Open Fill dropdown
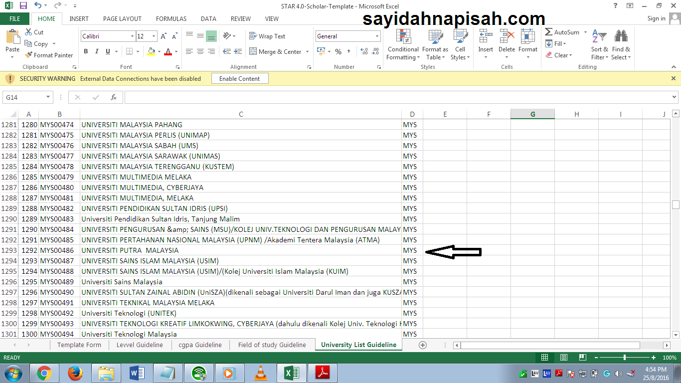 click(x=556, y=44)
